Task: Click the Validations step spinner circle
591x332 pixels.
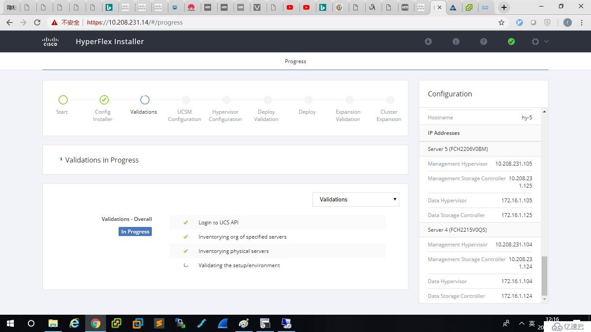Action: 145,100
